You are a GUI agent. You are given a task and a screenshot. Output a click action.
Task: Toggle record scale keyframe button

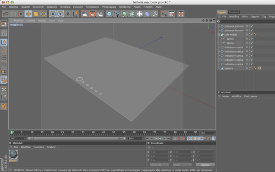coord(193,139)
